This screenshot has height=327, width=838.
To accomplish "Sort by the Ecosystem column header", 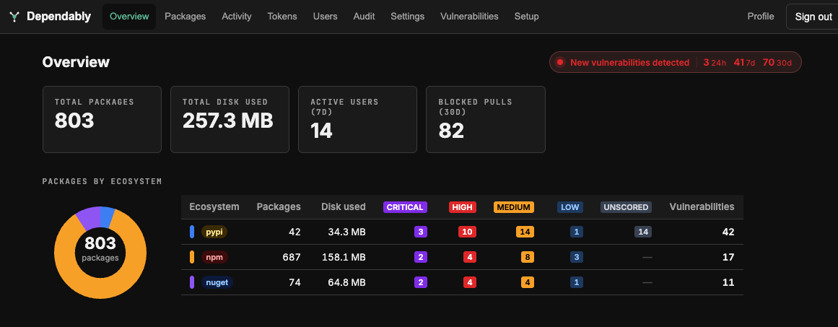I will tap(214, 206).
